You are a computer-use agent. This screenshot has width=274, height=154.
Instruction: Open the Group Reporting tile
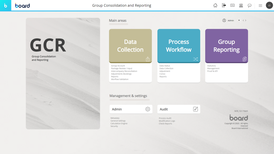click(226, 46)
